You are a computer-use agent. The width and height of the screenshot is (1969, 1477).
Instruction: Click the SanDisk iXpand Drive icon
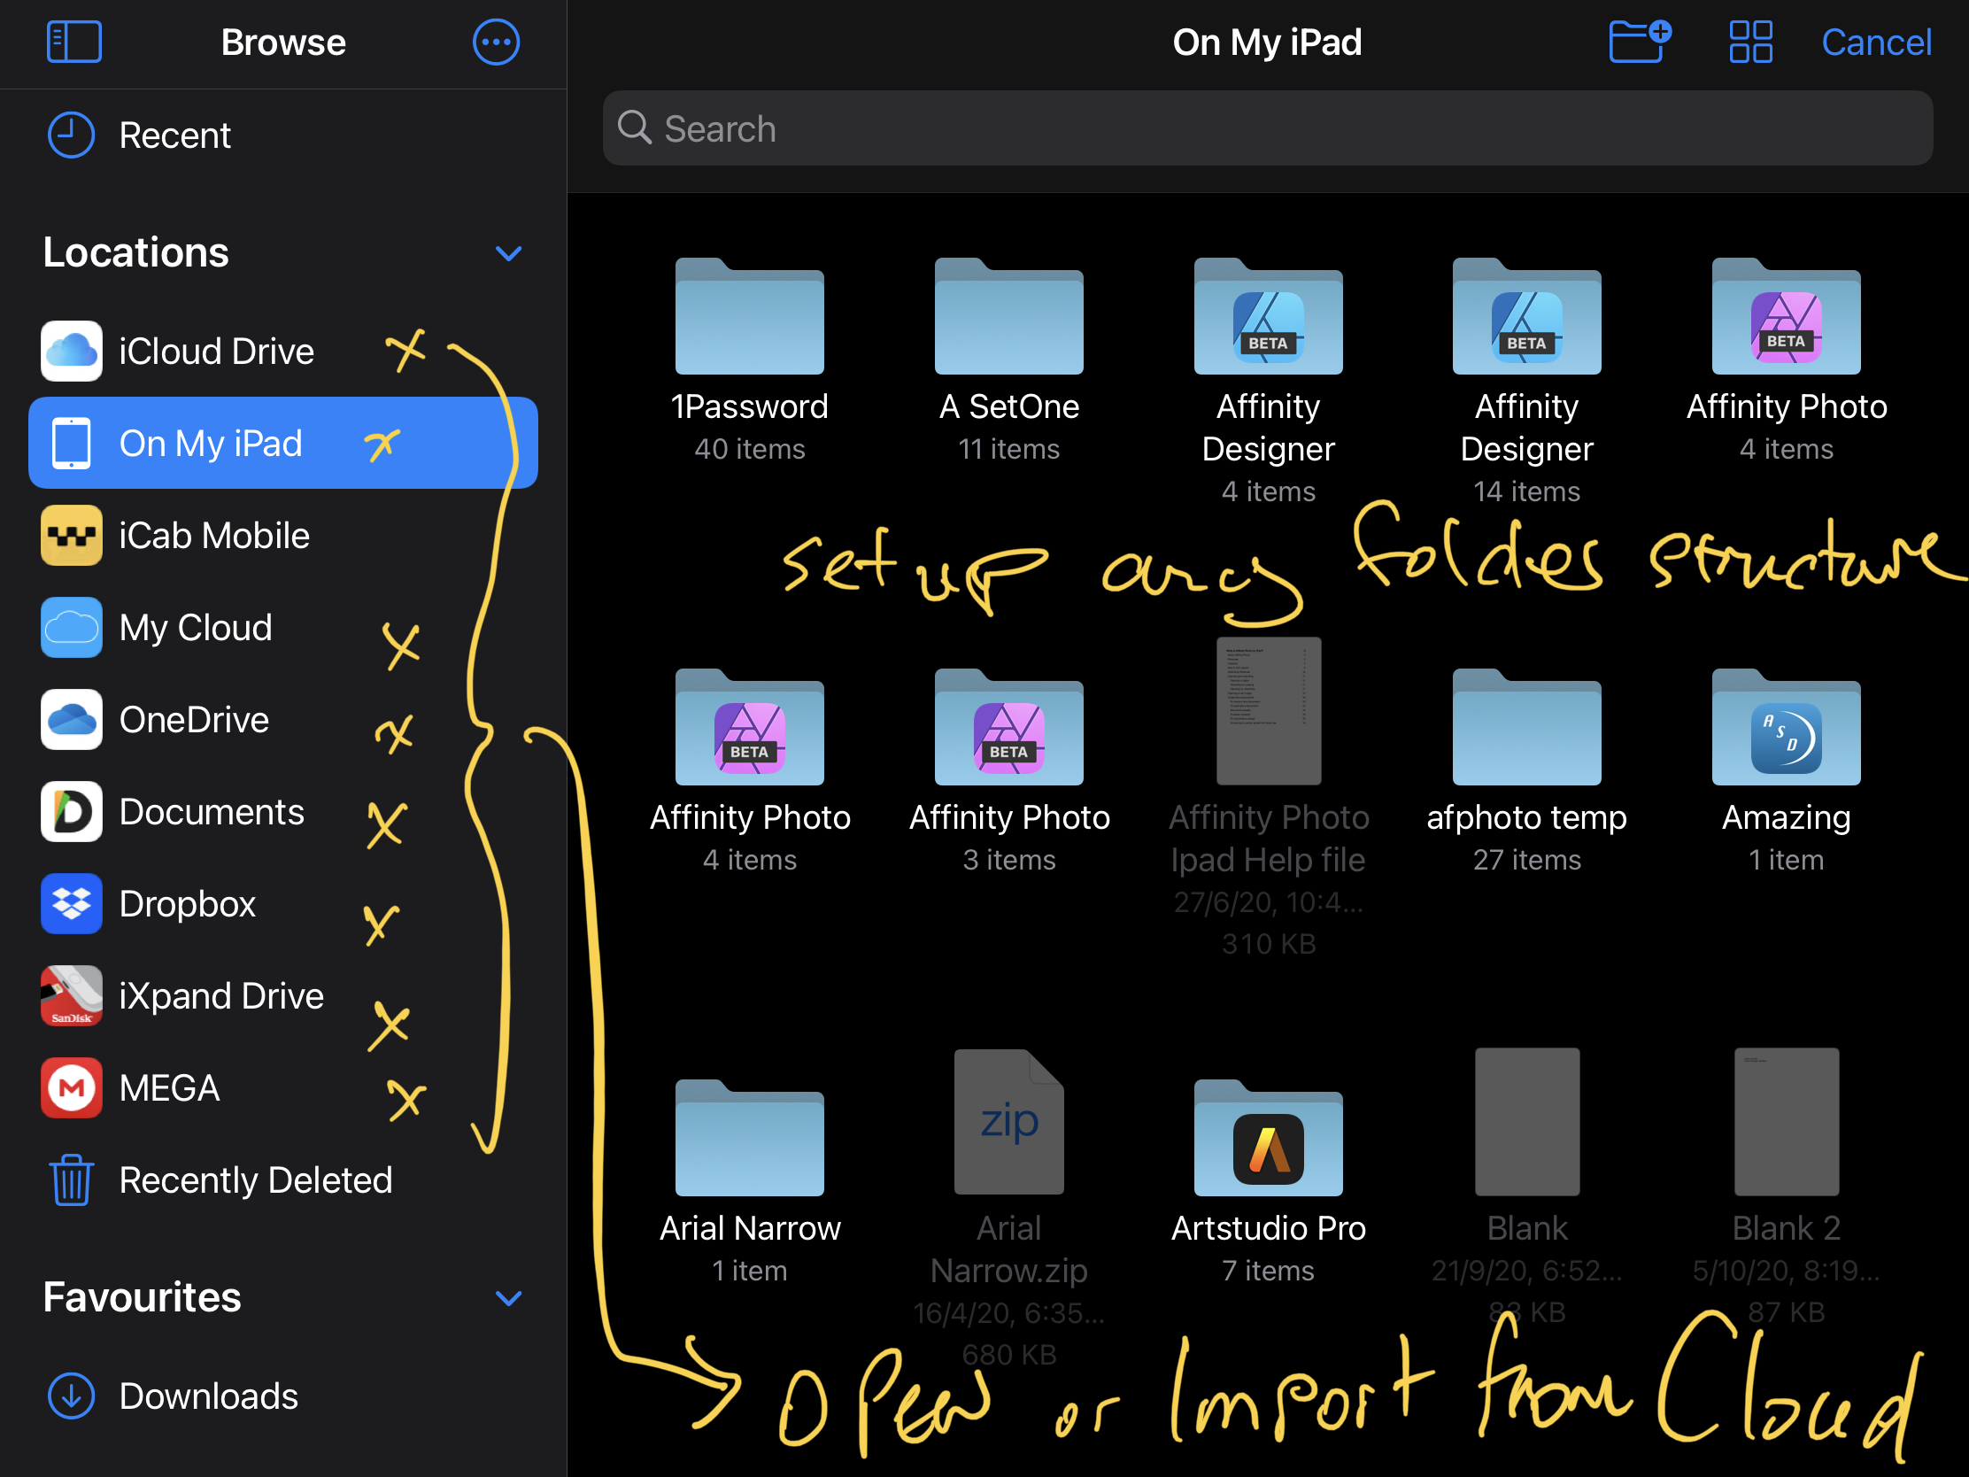pos(71,996)
